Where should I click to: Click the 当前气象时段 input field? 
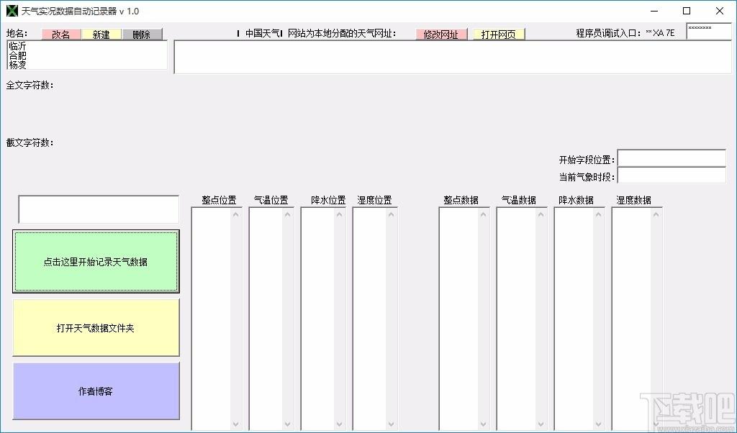tap(672, 176)
